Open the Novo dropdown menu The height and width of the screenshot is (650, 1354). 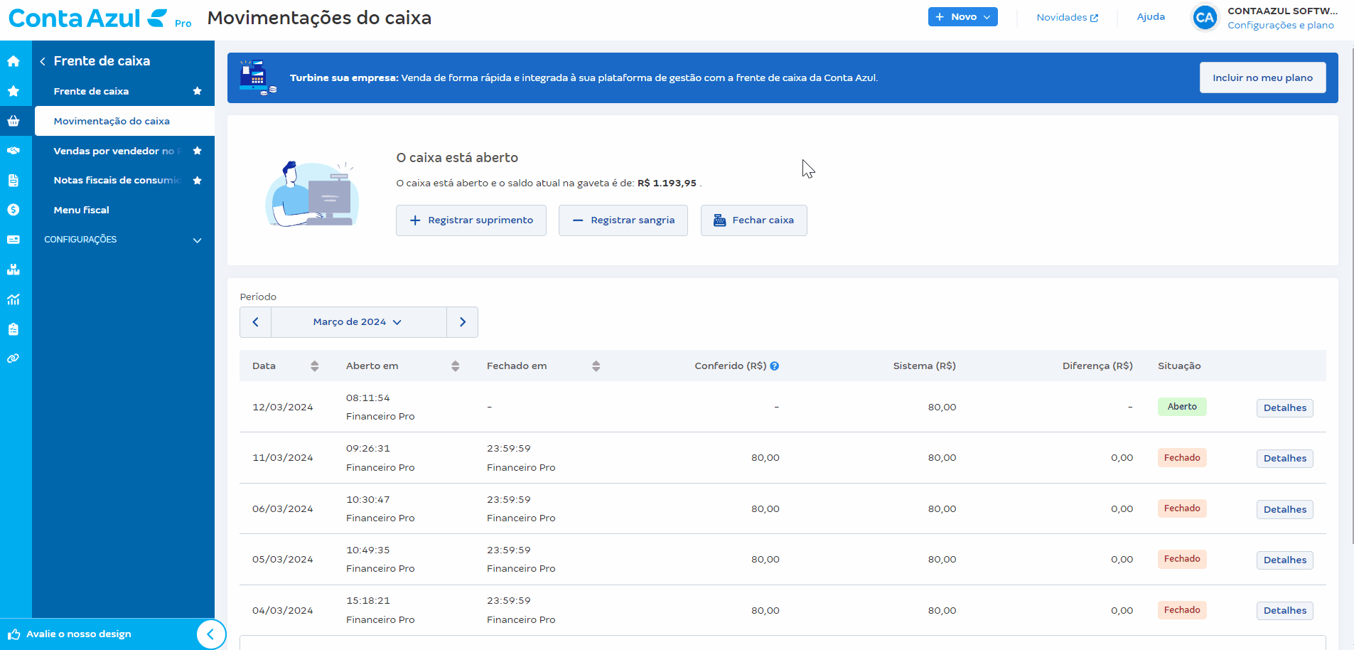963,16
